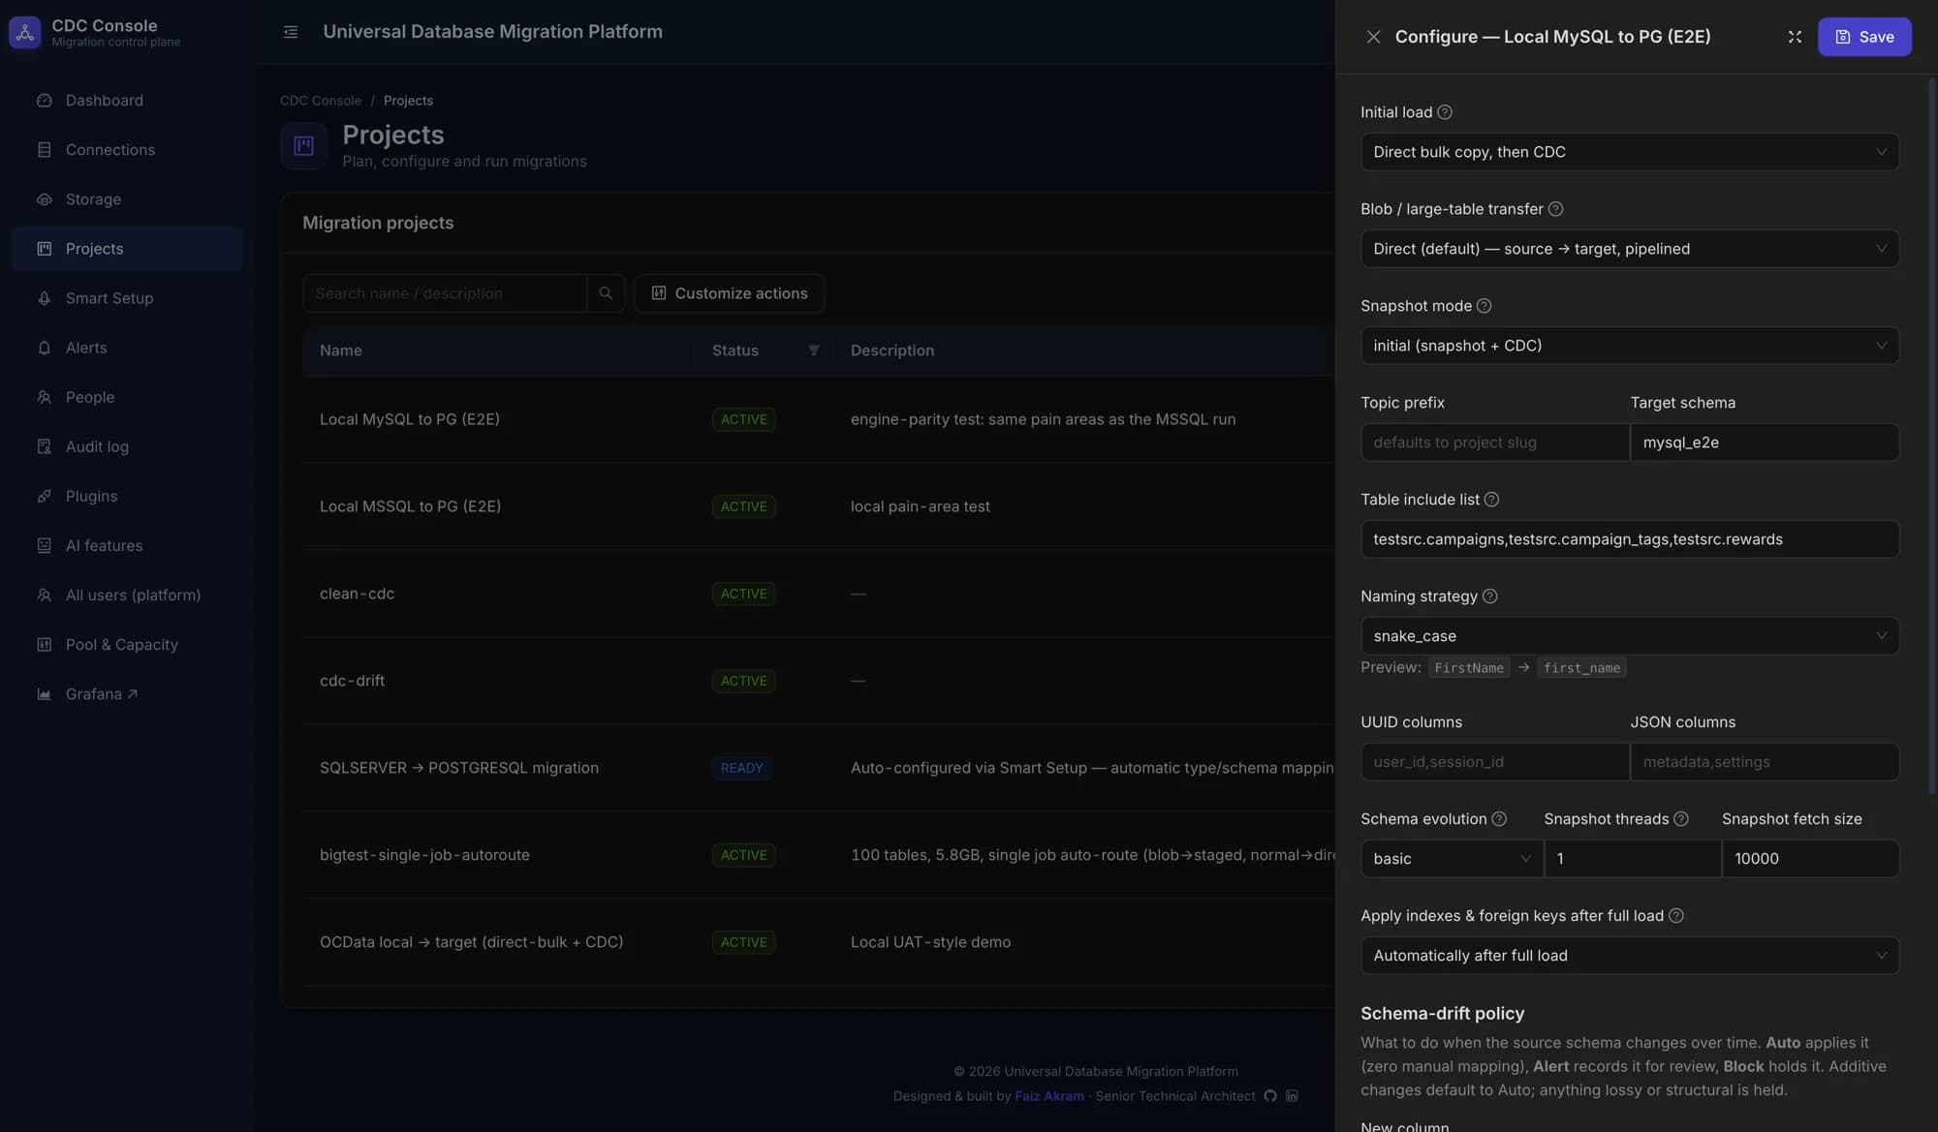
Task: Click the Snapshot fetch size field
Action: click(1810, 859)
